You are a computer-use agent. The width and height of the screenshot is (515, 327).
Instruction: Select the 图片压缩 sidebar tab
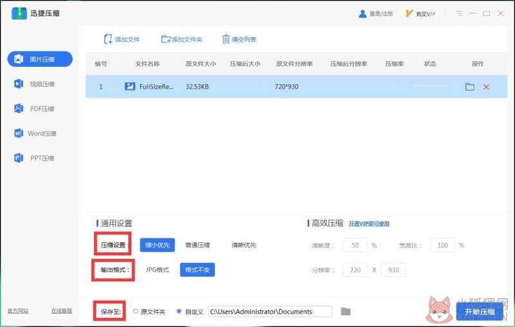tap(40, 59)
